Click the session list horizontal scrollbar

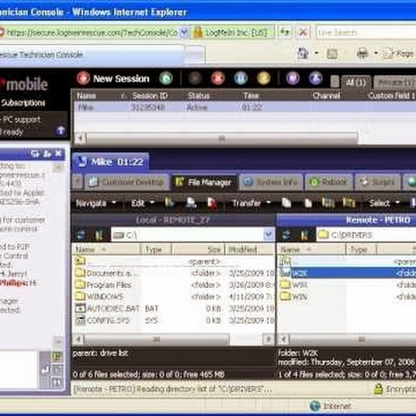(x=222, y=138)
